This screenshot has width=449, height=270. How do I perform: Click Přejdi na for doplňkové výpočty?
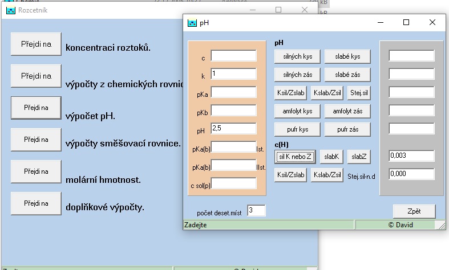coord(36,203)
